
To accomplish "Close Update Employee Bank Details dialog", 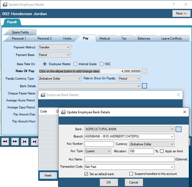I will [x=185, y=112].
